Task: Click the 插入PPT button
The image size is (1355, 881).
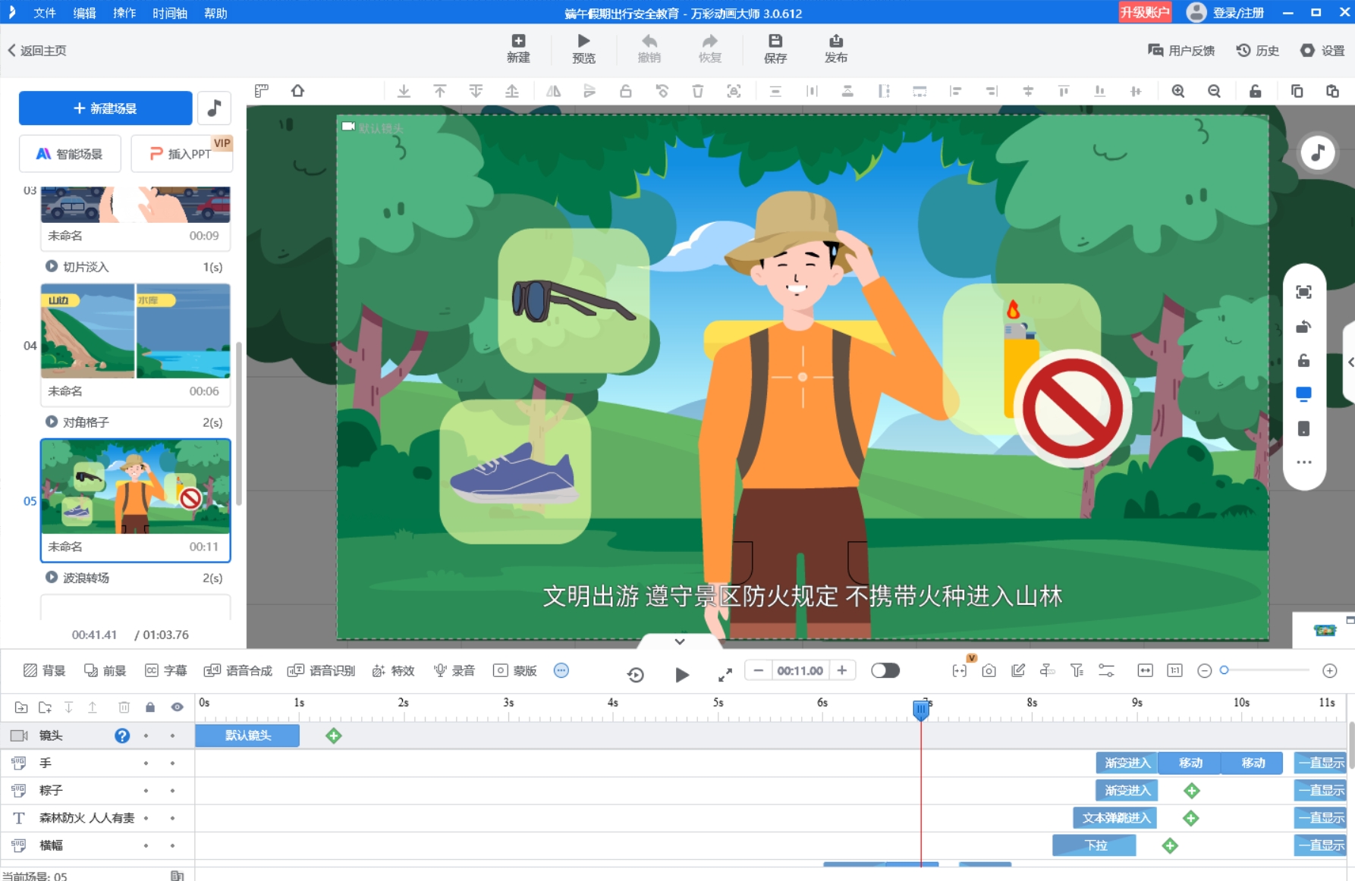Action: coord(181,154)
